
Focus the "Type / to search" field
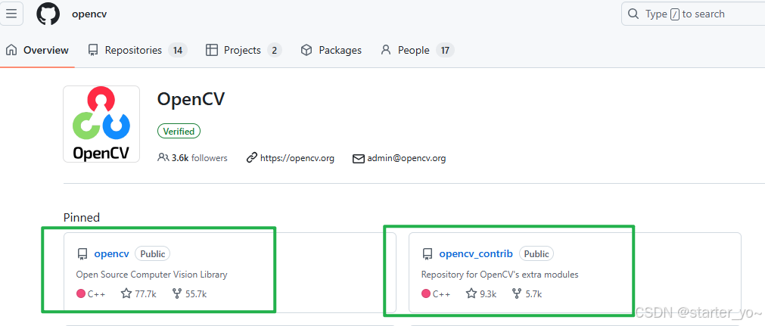tap(693, 14)
